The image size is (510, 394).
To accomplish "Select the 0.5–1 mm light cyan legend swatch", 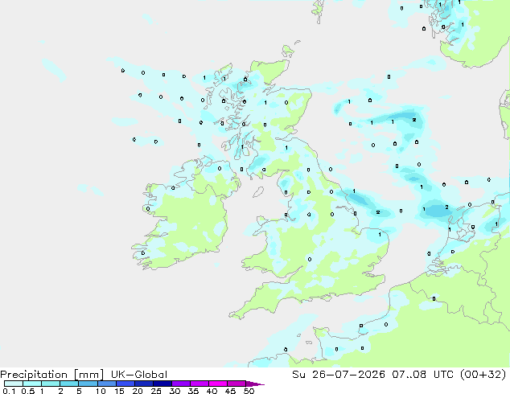I will pos(32,384).
